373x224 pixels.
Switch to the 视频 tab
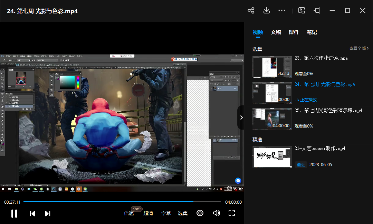click(258, 32)
